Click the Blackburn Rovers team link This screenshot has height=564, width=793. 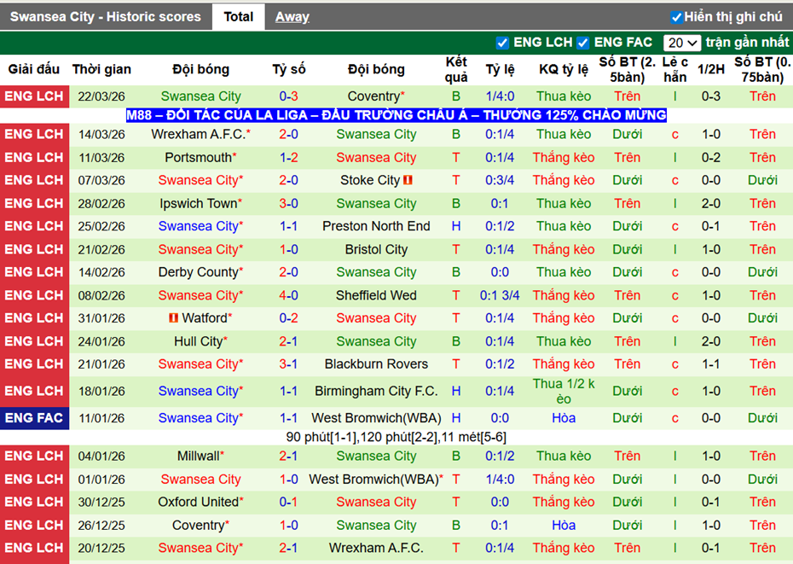tap(376, 363)
